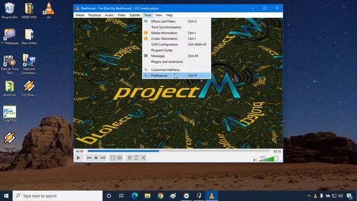Select New folder desktop icon
Viewport: 357px width, 201px height.
point(29,36)
